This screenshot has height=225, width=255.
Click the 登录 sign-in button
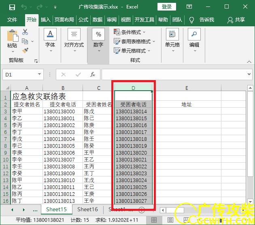point(167,6)
